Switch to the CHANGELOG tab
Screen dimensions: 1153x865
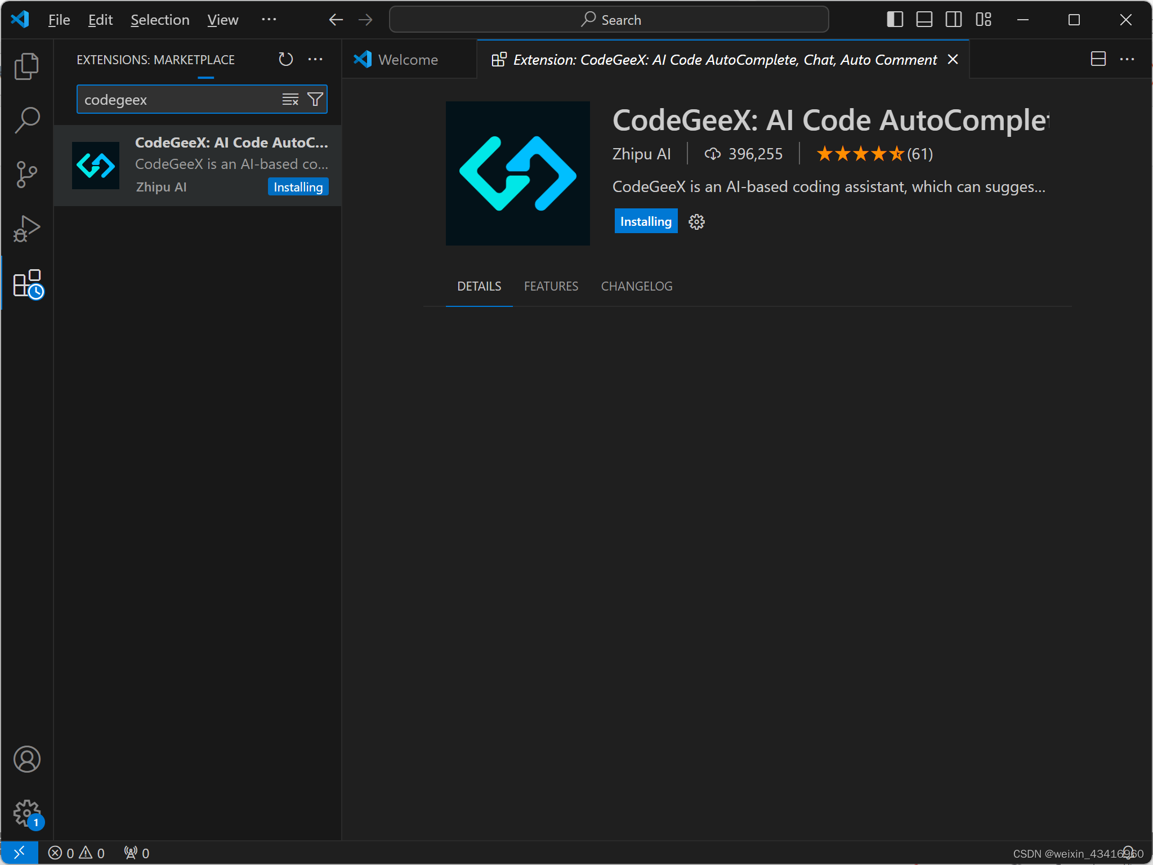pos(637,286)
